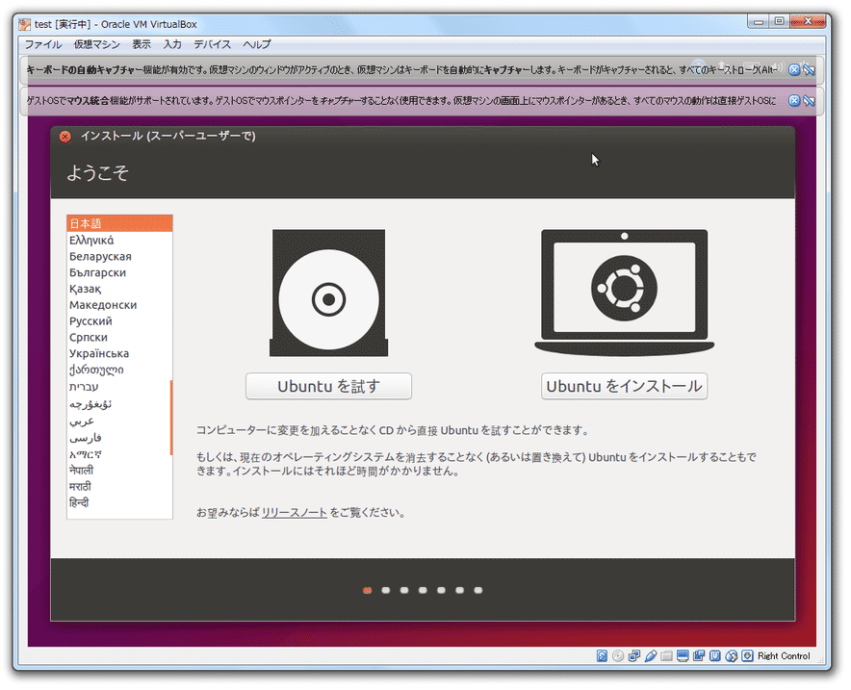
Task: Click the mouse integration status icon
Action: pos(731,655)
